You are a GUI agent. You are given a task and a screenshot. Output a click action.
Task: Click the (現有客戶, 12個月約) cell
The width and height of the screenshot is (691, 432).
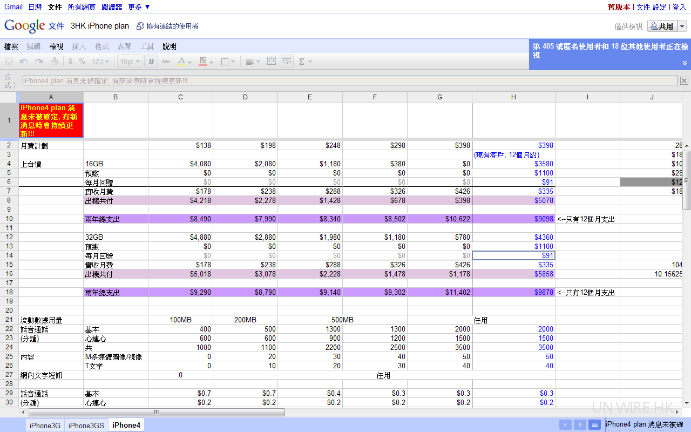(513, 154)
